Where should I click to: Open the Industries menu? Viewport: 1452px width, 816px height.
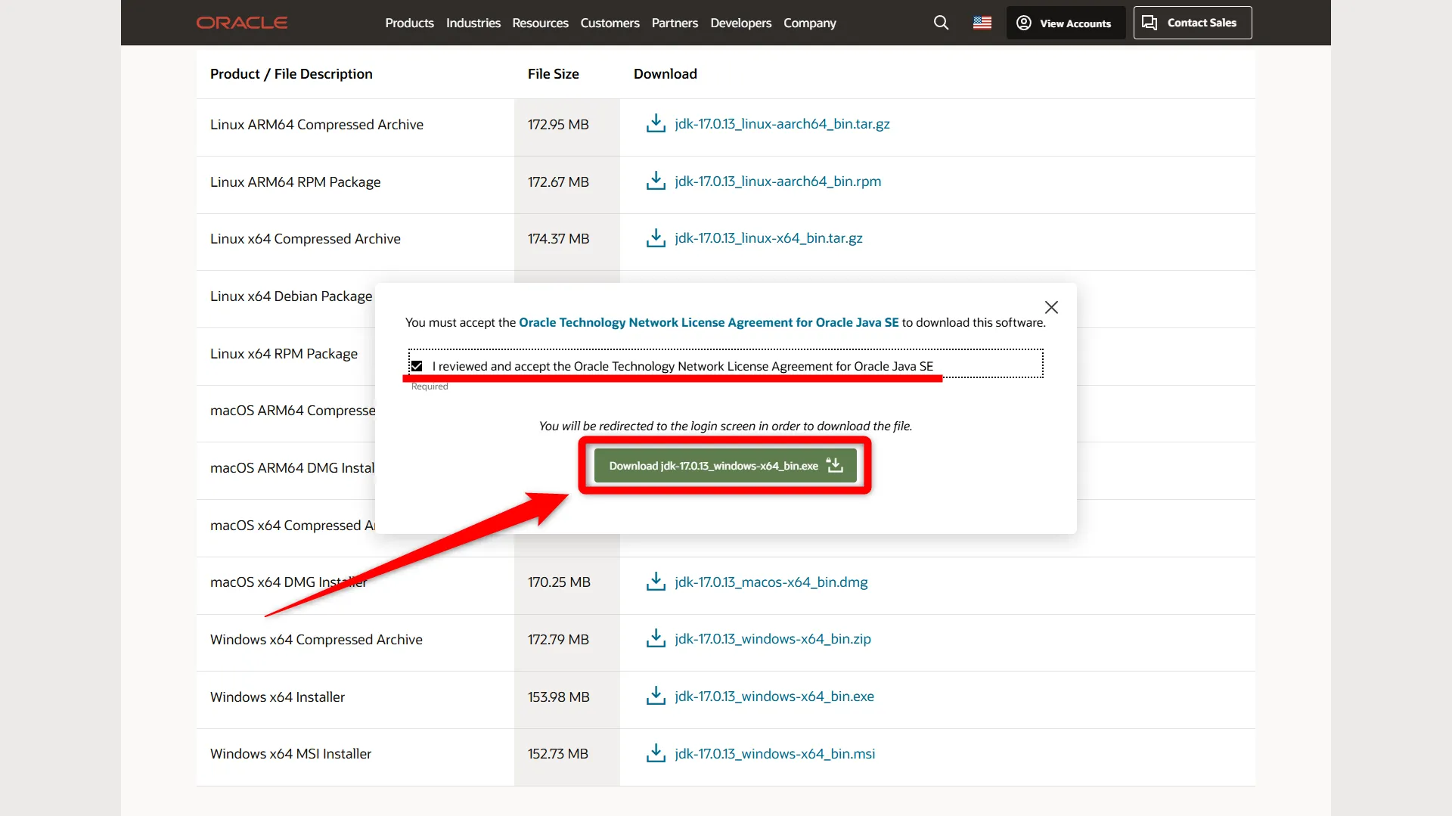(473, 23)
